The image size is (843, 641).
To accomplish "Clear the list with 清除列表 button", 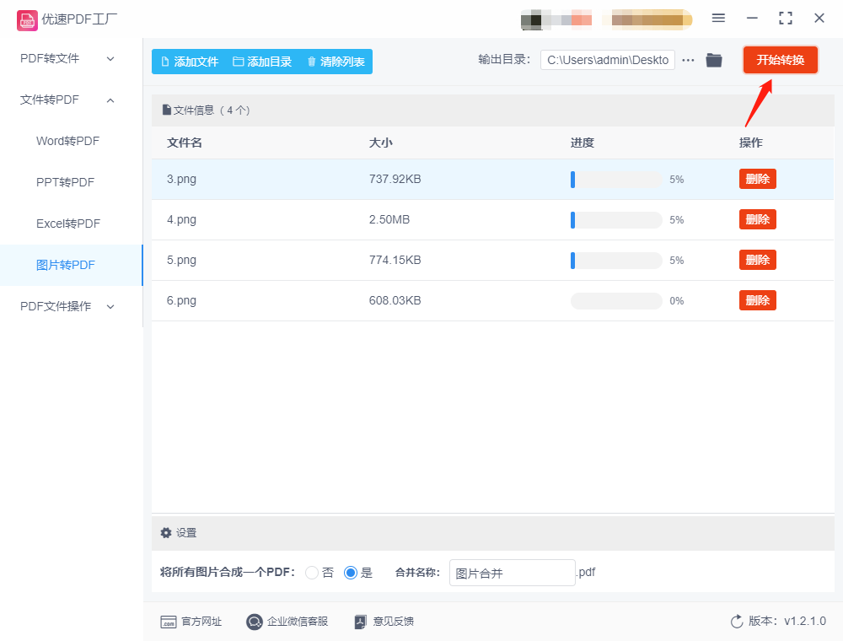I will click(x=336, y=62).
